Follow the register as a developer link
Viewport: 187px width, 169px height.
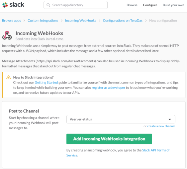point(108,87)
